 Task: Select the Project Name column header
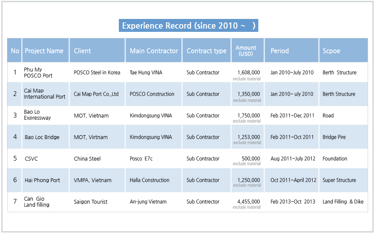(46, 50)
